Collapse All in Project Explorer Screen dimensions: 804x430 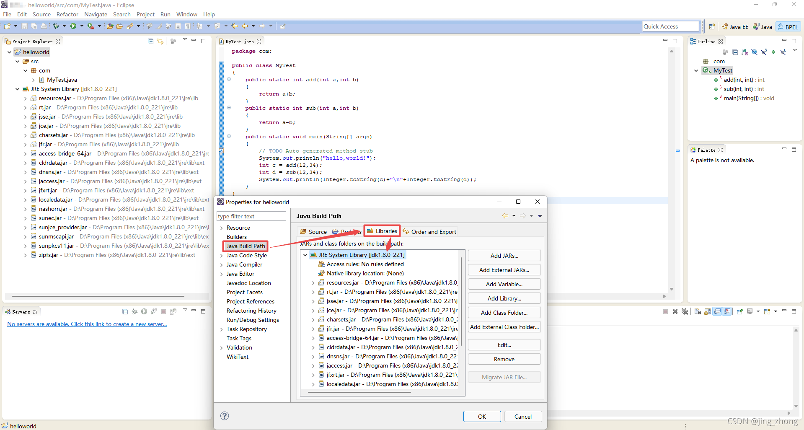(150, 41)
